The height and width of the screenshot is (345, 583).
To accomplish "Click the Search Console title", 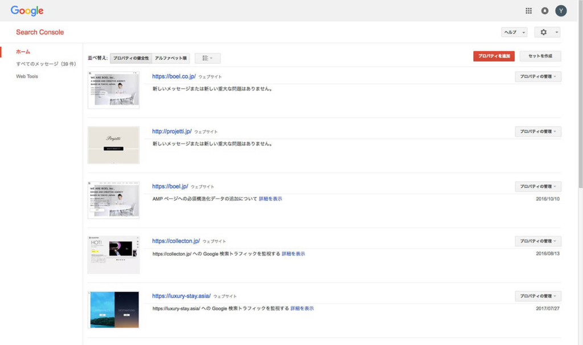I will tap(40, 32).
